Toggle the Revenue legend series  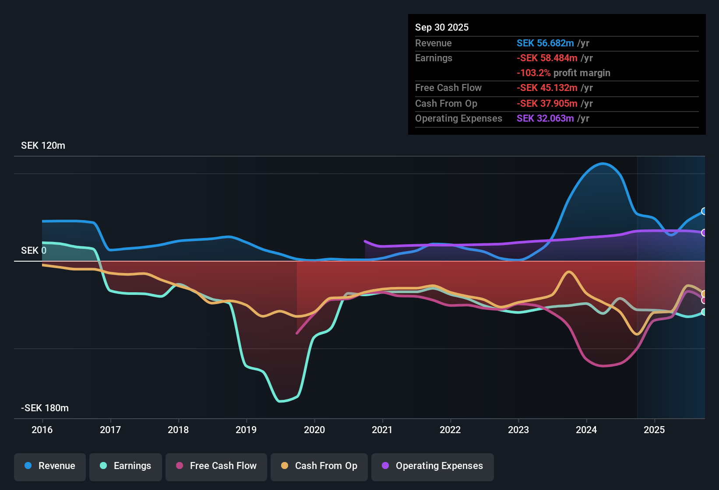(50, 466)
